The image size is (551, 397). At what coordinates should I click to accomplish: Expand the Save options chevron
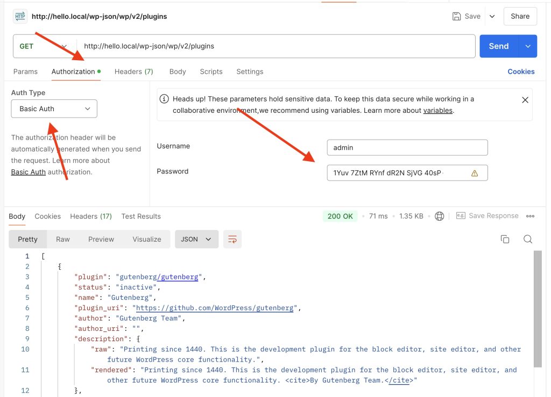point(492,16)
